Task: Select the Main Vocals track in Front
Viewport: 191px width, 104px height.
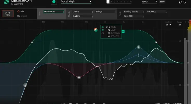Action: 54,12
